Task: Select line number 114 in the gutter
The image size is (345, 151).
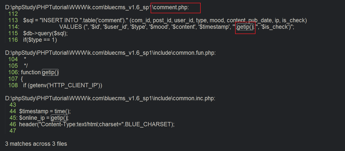Action: coord(13,27)
